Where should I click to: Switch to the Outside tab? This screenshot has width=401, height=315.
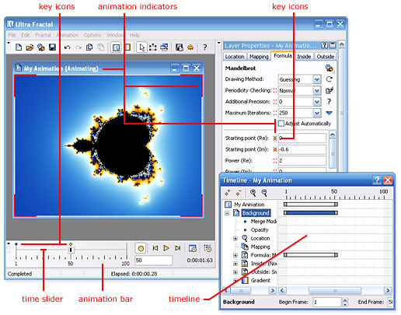tap(326, 57)
